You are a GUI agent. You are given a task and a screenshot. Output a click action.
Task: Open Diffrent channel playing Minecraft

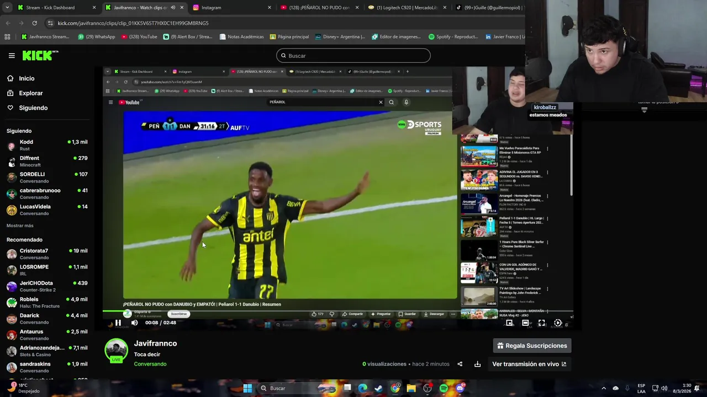(47, 161)
